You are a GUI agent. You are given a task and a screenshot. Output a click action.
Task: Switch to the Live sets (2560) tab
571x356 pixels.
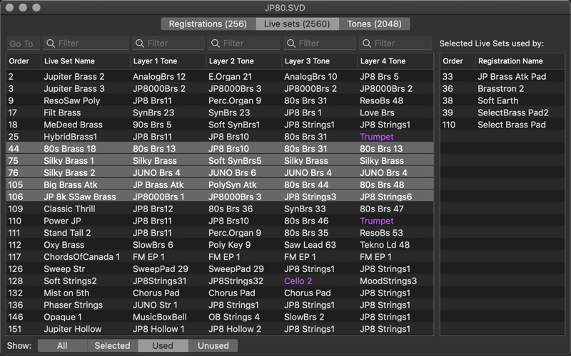tap(297, 24)
